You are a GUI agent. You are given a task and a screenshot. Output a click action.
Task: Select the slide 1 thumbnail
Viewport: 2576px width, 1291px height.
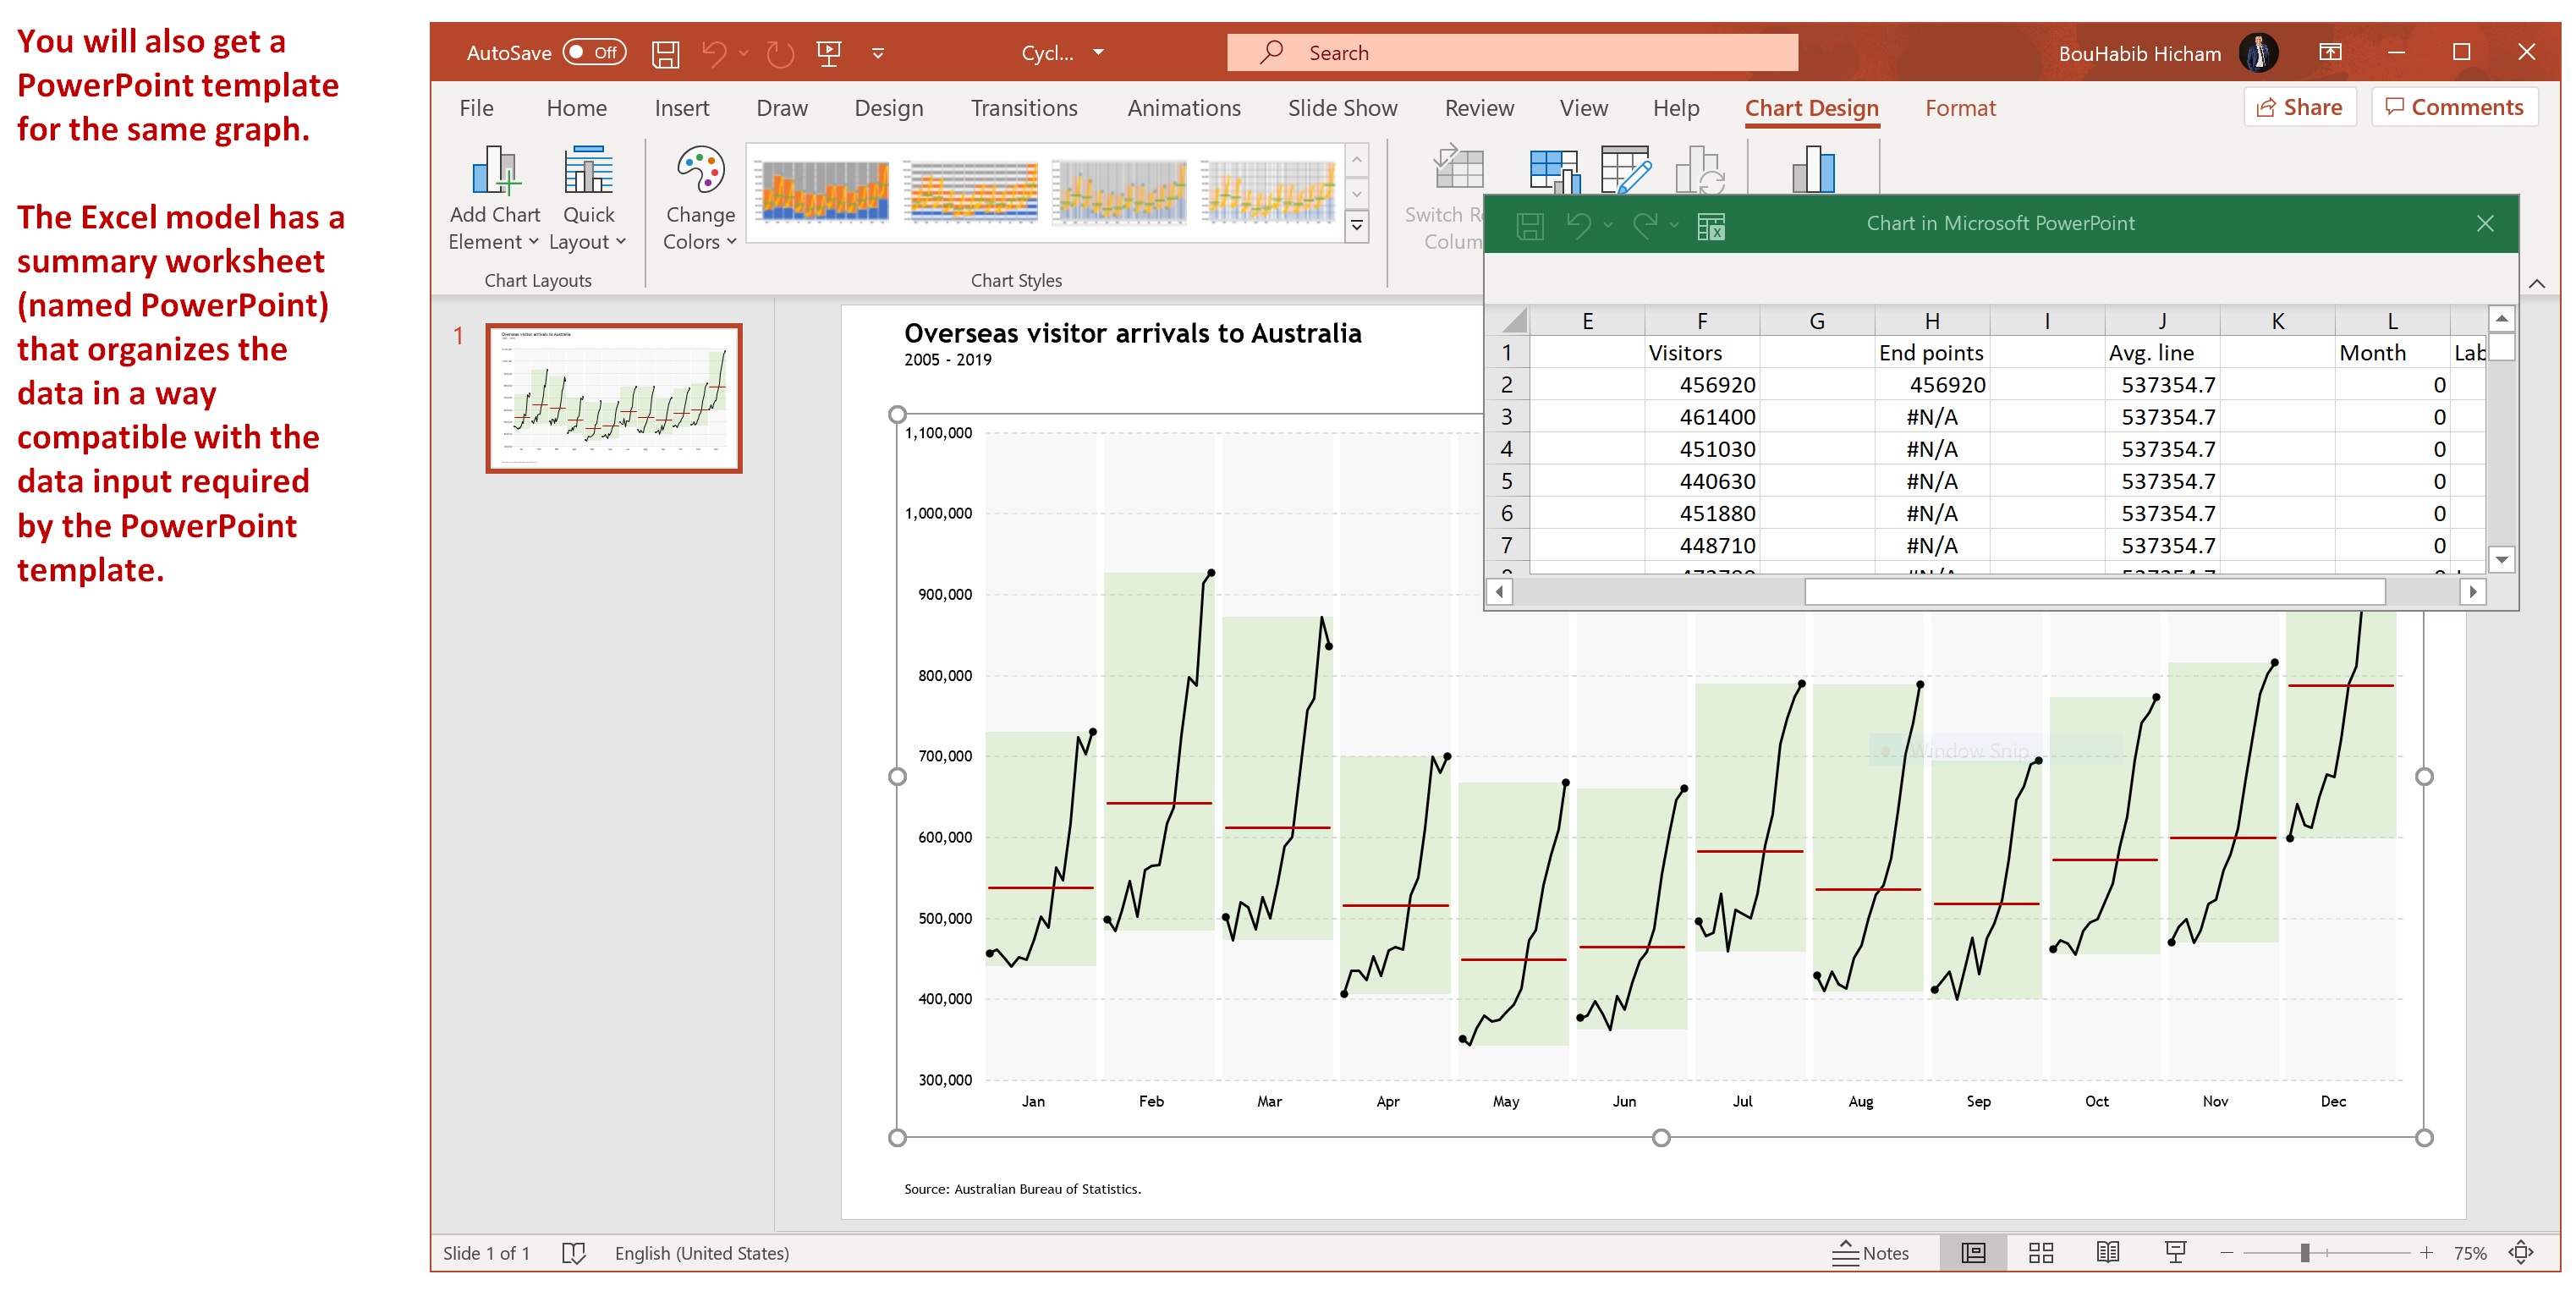pyautogui.click(x=613, y=398)
